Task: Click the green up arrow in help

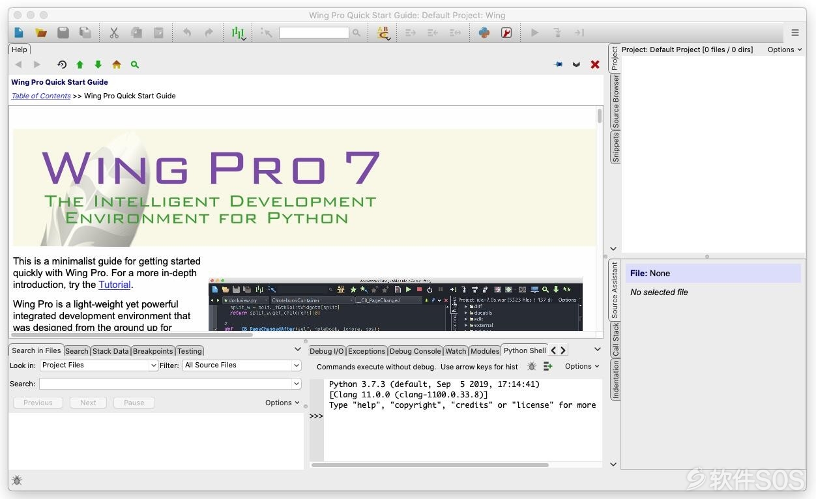Action: pyautogui.click(x=80, y=64)
